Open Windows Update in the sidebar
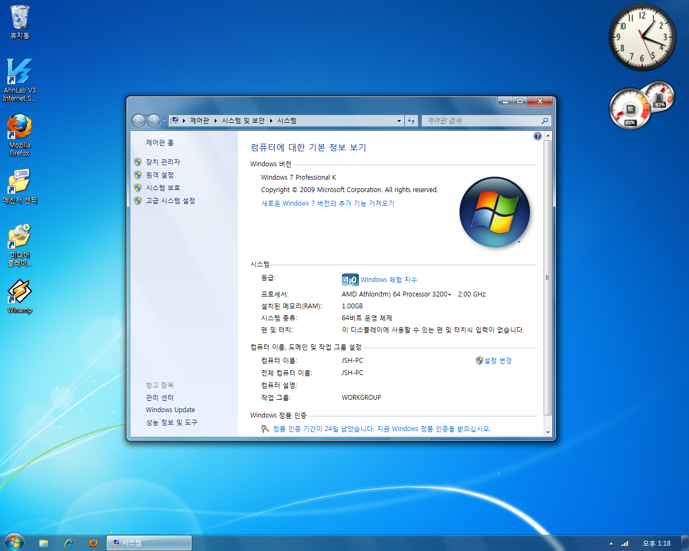The width and height of the screenshot is (689, 551). tap(171, 410)
